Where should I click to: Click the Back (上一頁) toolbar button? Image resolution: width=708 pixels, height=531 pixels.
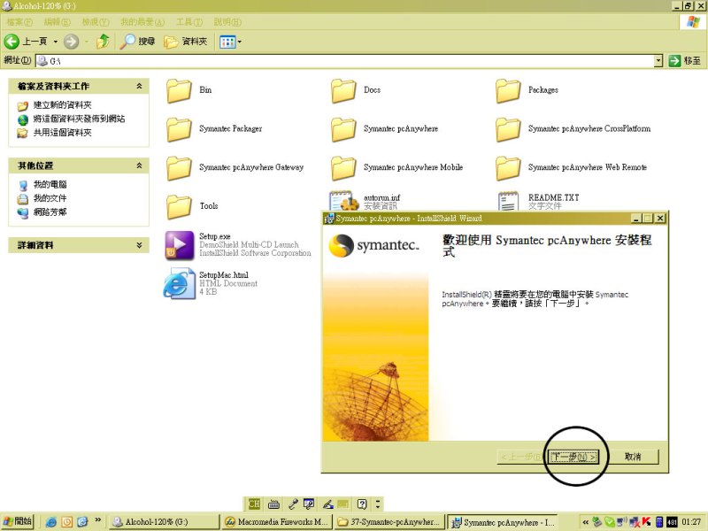click(26, 42)
